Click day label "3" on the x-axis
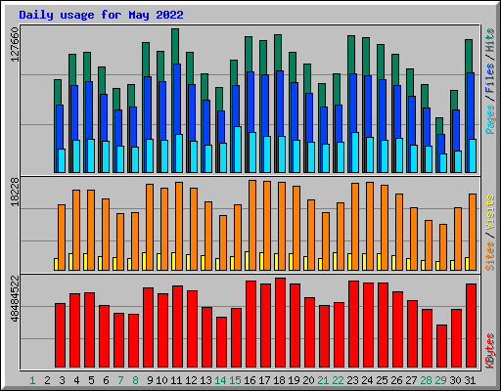Image resolution: width=501 pixels, height=391 pixels. pos(62,380)
